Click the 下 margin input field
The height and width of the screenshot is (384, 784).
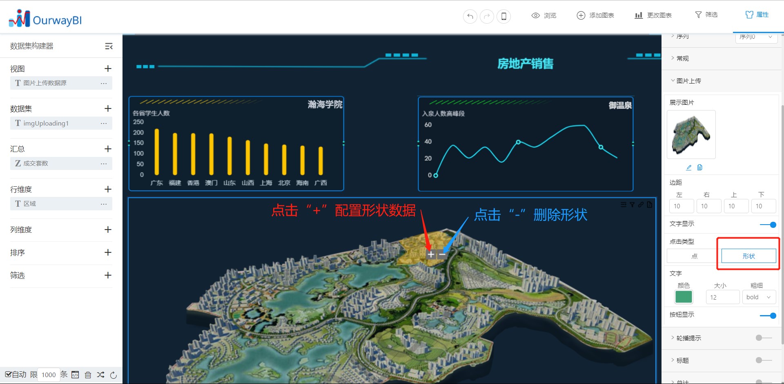[x=764, y=206]
